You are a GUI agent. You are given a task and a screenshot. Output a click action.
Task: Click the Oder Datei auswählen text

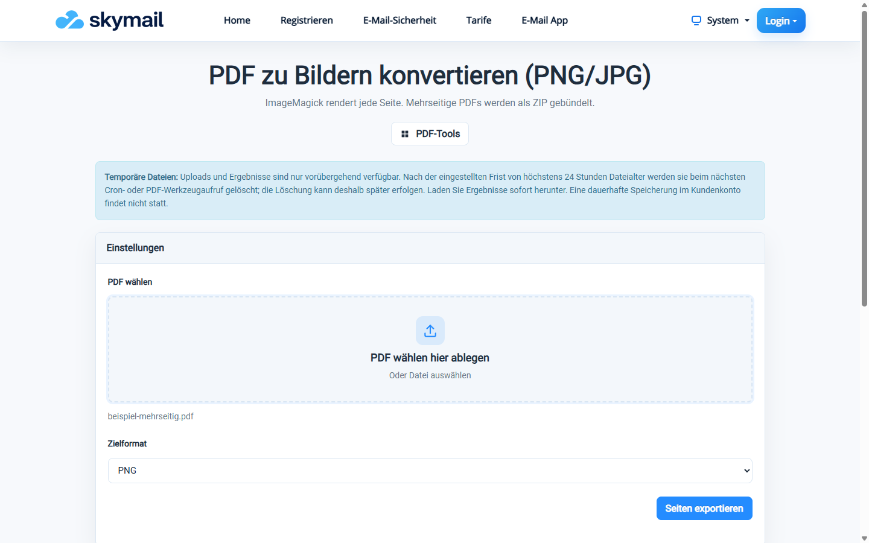[x=430, y=375]
